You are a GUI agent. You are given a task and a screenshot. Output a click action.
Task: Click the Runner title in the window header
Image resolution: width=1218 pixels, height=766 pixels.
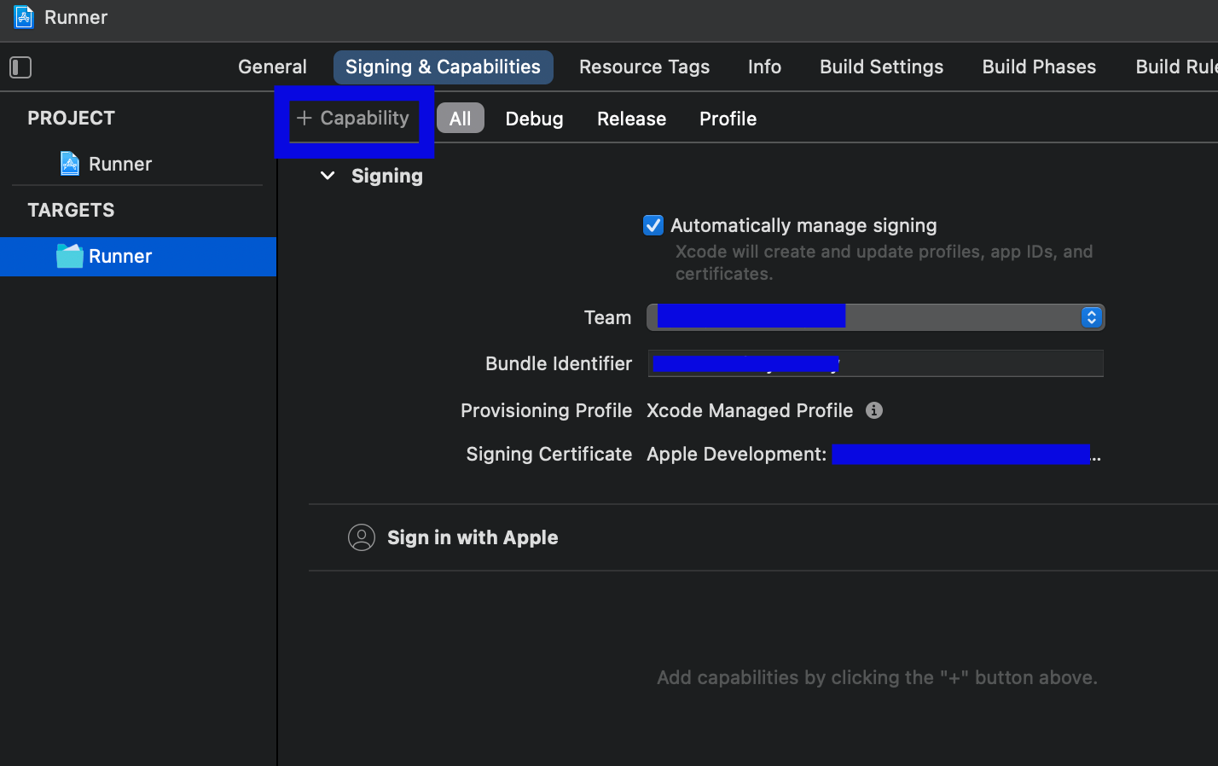[x=76, y=17]
